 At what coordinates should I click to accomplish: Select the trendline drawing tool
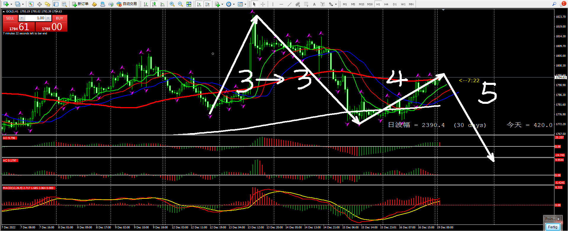tap(290, 4)
